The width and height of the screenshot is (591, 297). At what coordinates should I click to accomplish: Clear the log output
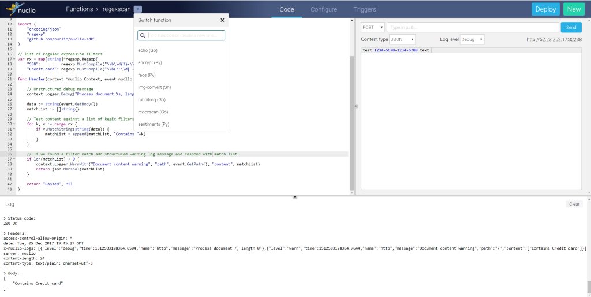click(x=574, y=204)
